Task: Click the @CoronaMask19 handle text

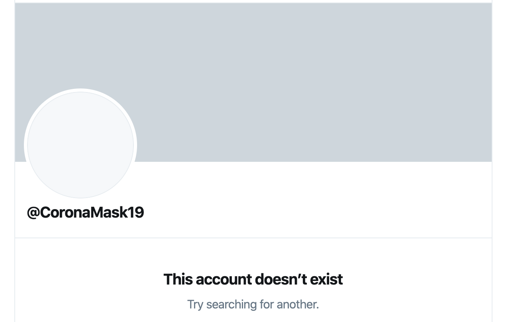Action: pos(85,212)
